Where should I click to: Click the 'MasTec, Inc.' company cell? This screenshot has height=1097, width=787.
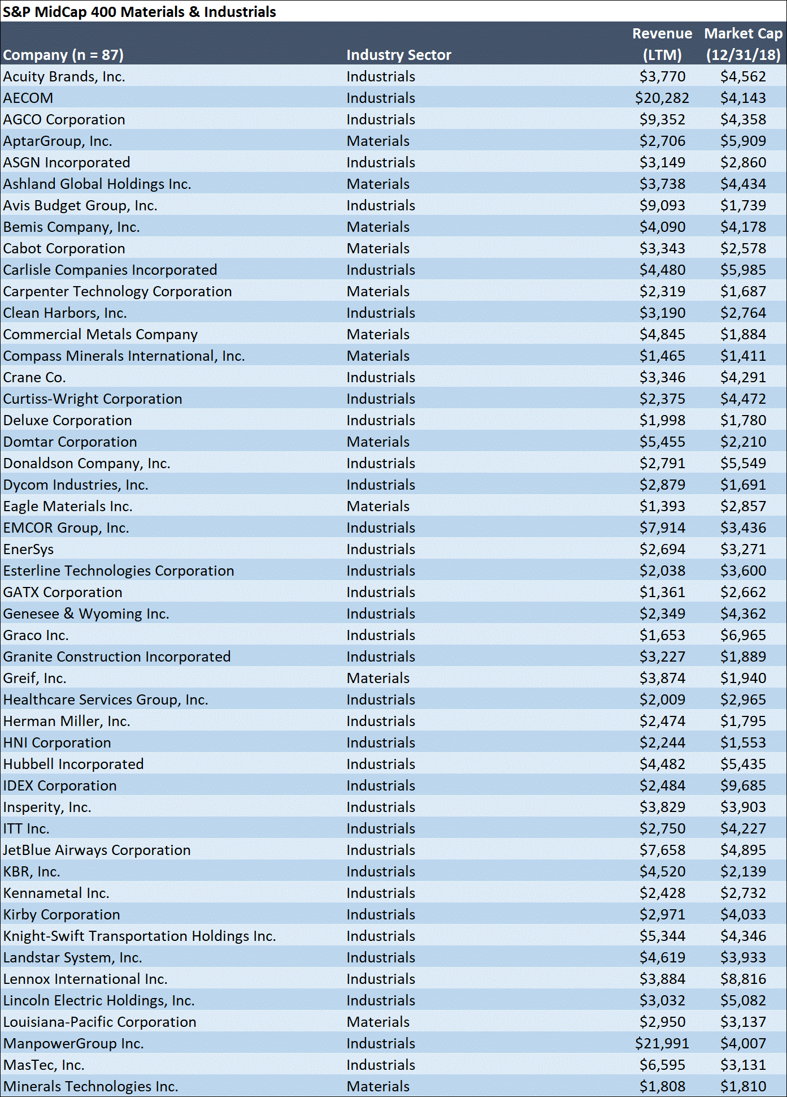[x=44, y=1065]
